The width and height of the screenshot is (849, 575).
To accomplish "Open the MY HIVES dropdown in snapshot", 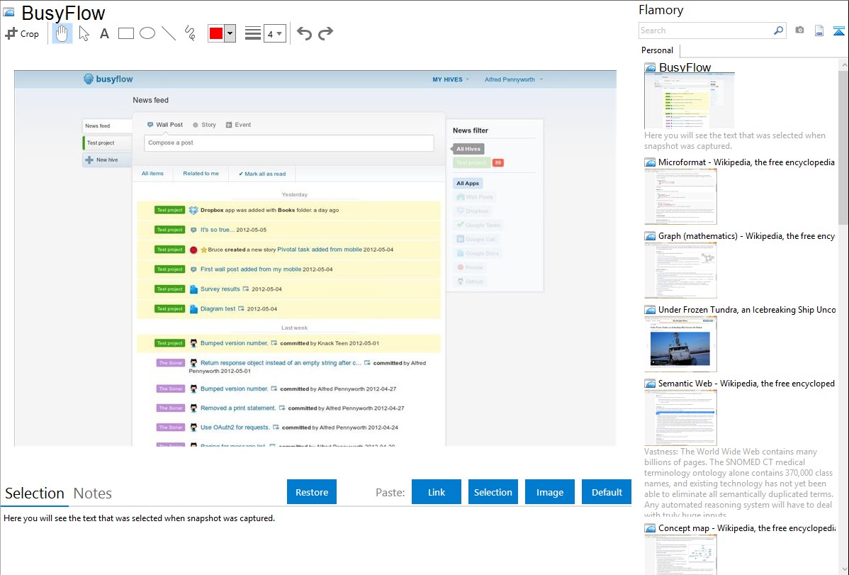I will click(x=451, y=79).
